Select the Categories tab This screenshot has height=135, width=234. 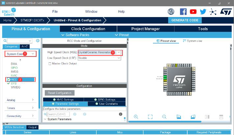pyautogui.click(x=11, y=47)
